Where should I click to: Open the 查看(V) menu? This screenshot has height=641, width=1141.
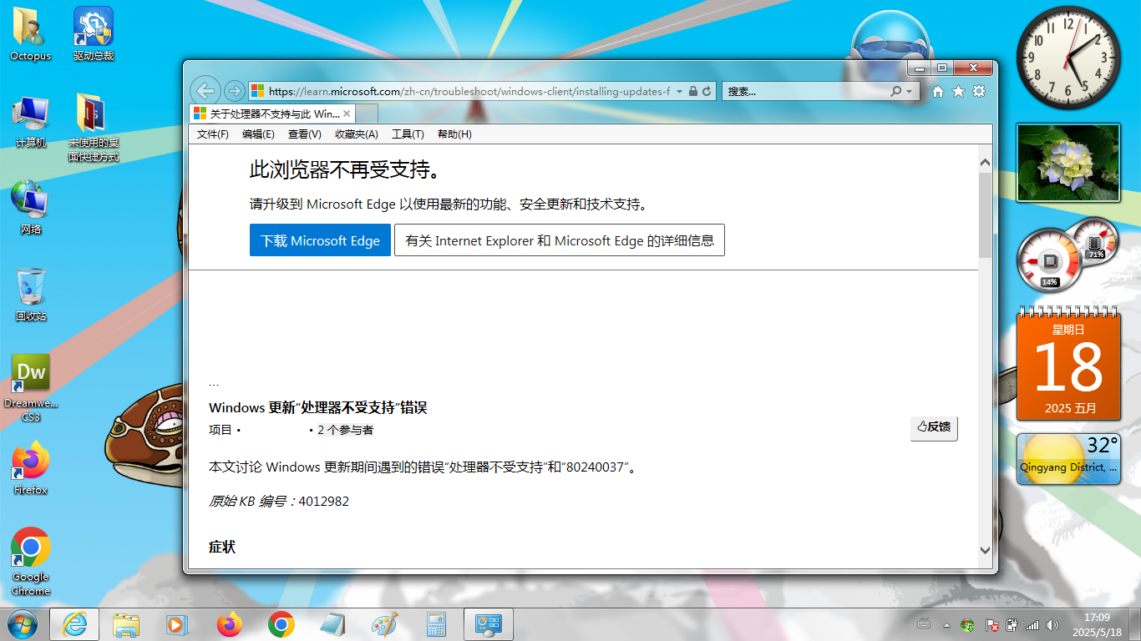click(305, 134)
